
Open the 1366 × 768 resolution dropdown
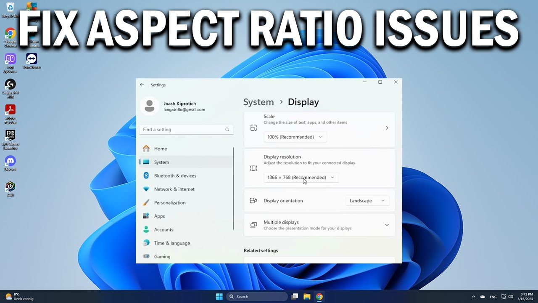[301, 177]
